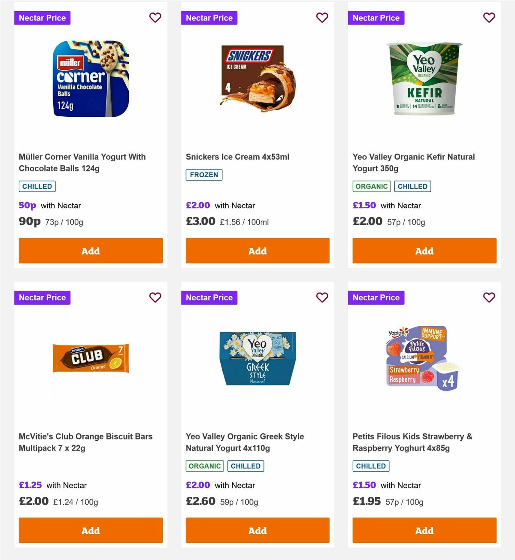Click the ORGANIC tag on Yeo Valley Kefir

pyautogui.click(x=371, y=186)
